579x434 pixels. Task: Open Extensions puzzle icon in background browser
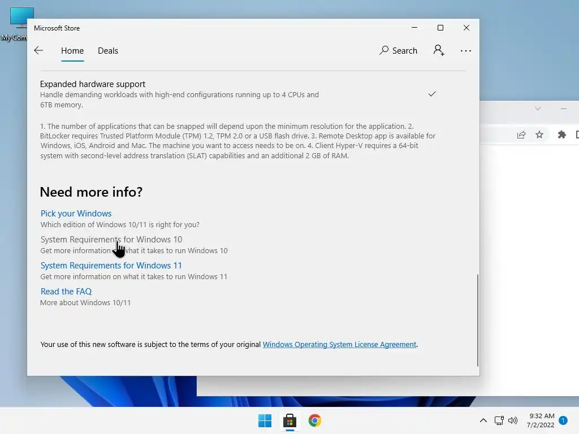click(561, 134)
